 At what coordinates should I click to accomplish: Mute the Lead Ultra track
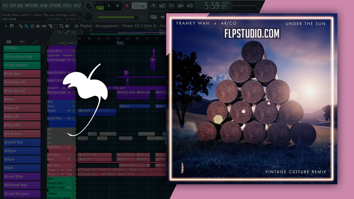tap(74, 51)
